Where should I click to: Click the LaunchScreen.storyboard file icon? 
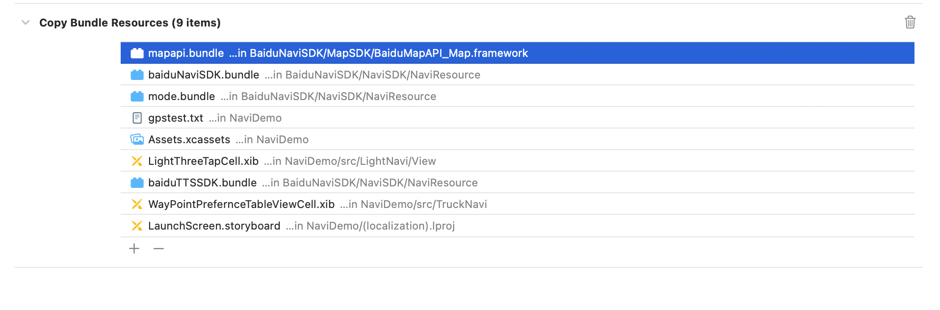coord(137,226)
